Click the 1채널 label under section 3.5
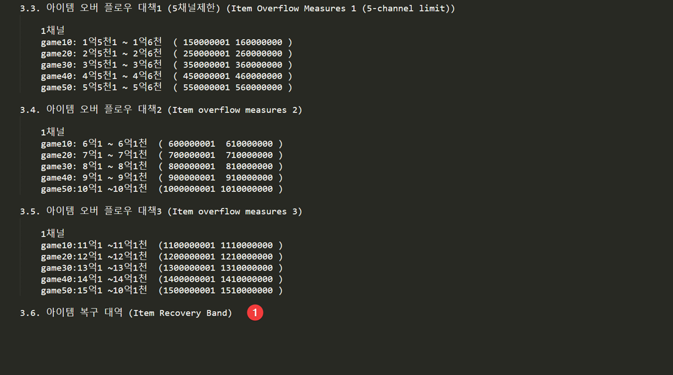673x375 pixels. click(x=53, y=234)
